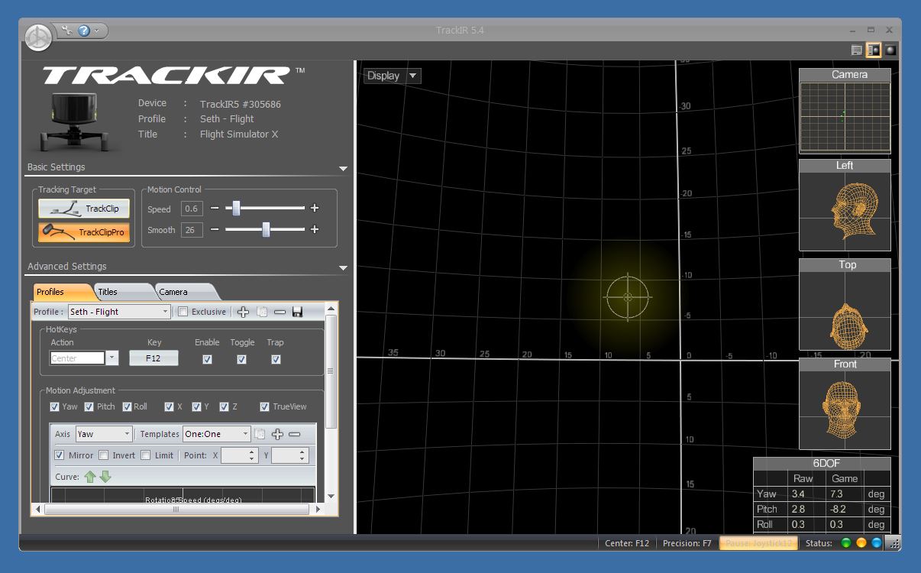
Task: Click the orange status light
Action: click(861, 543)
